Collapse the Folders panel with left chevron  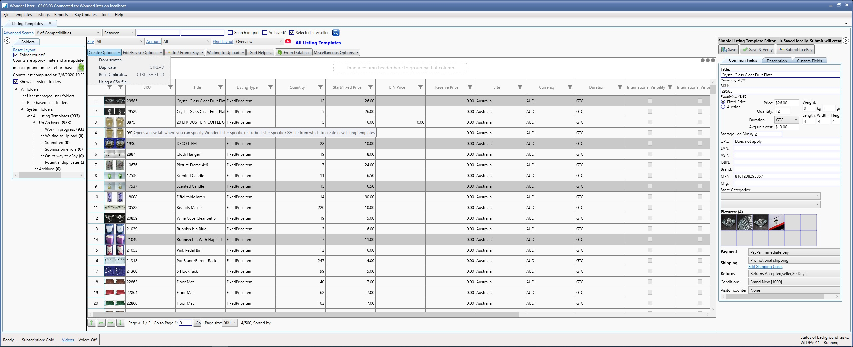click(7, 40)
